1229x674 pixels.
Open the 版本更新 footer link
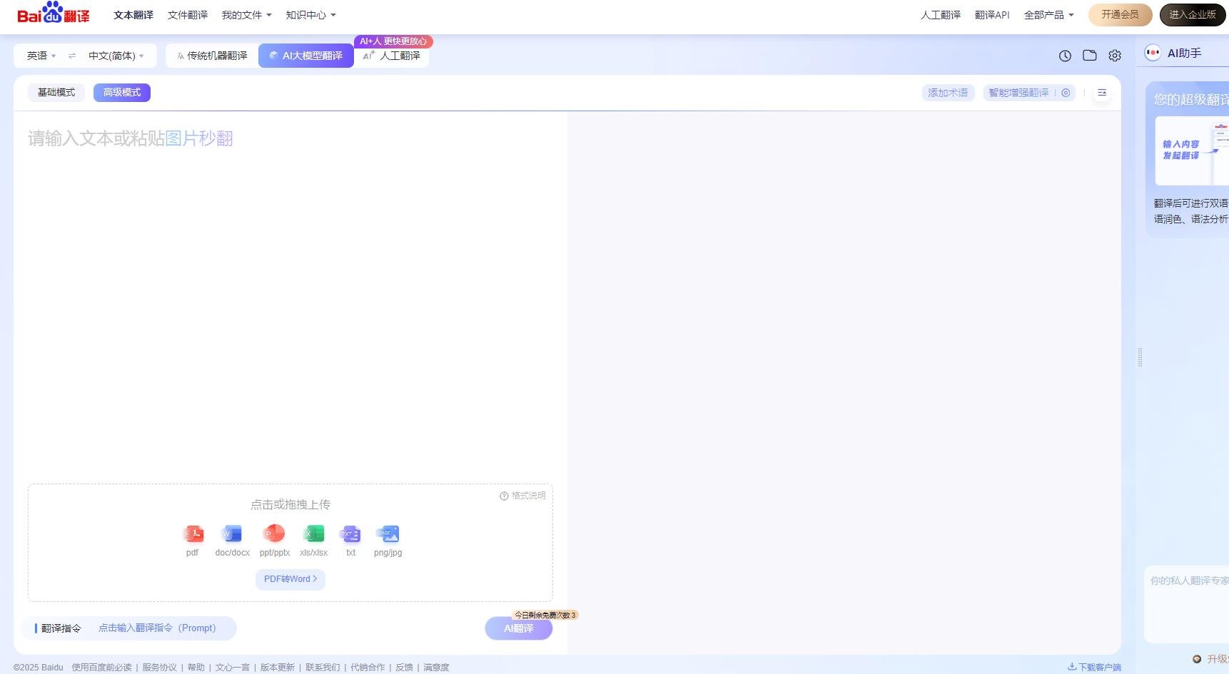[x=278, y=668]
